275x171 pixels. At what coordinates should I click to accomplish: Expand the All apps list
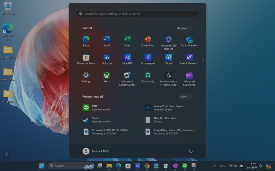click(x=184, y=28)
